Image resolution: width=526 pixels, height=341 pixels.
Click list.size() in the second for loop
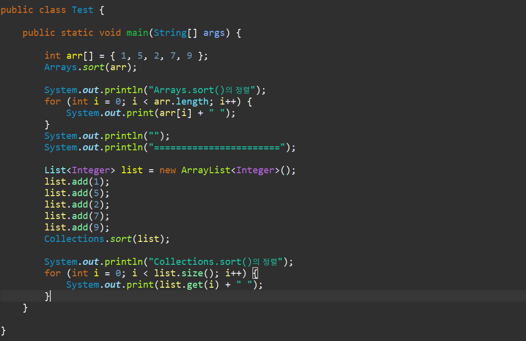point(184,273)
